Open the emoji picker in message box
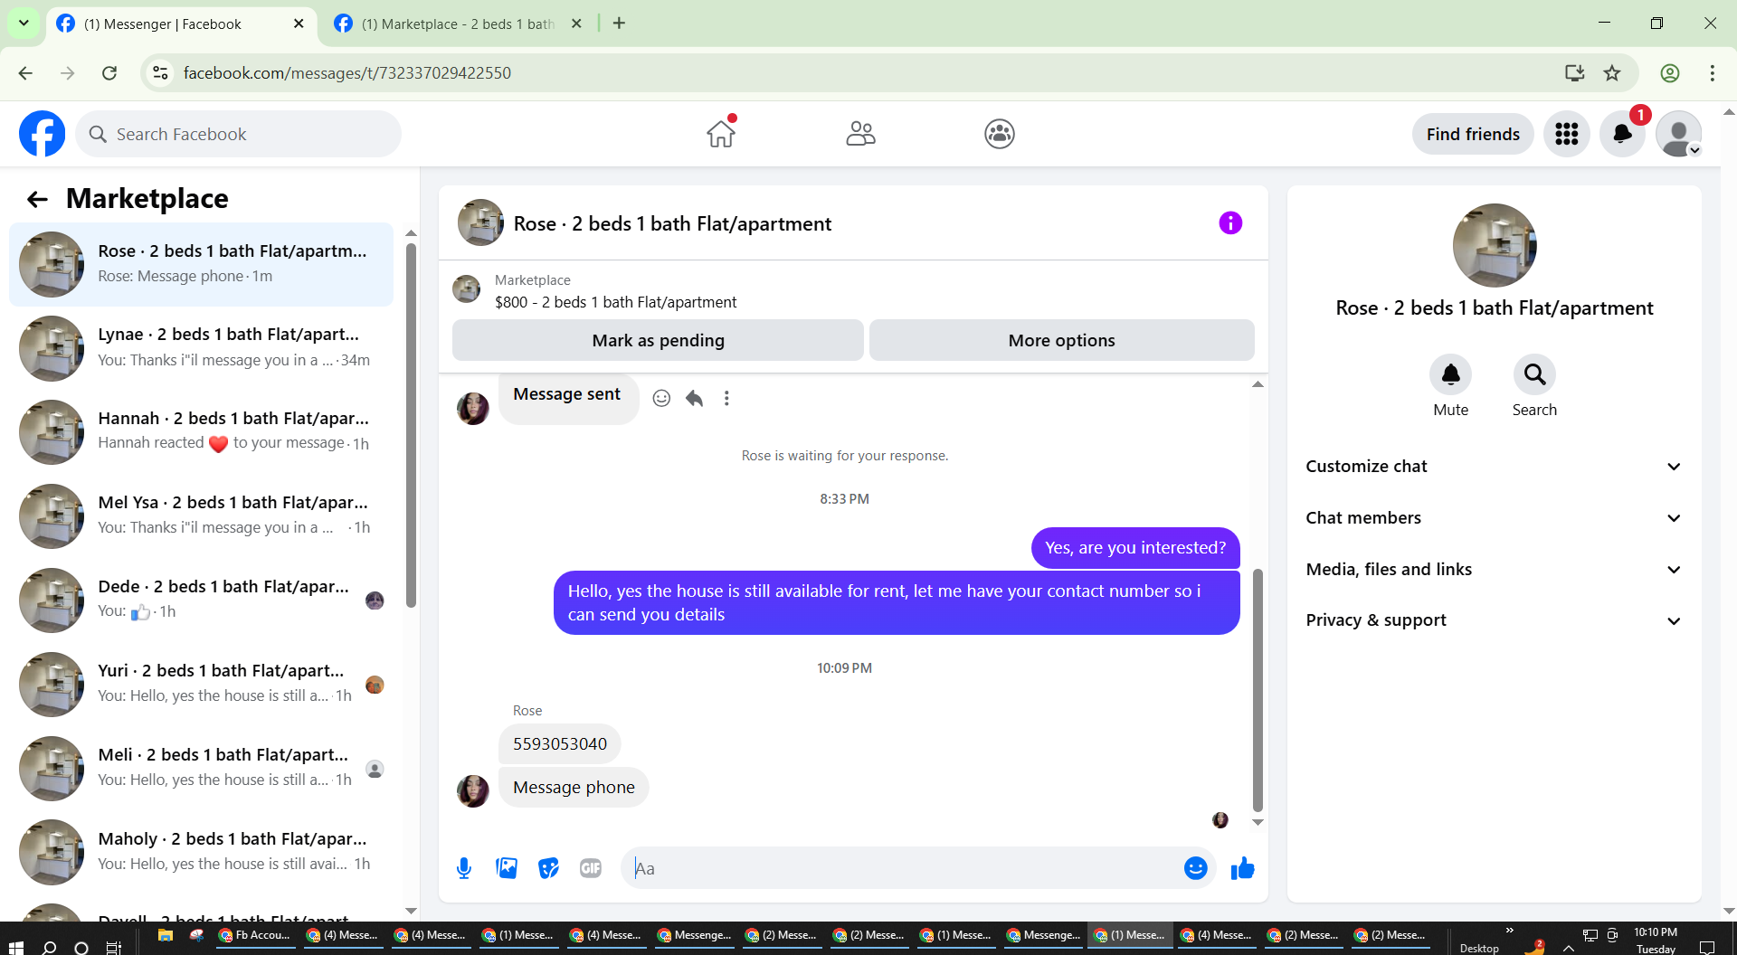The width and height of the screenshot is (1737, 955). 1195,868
